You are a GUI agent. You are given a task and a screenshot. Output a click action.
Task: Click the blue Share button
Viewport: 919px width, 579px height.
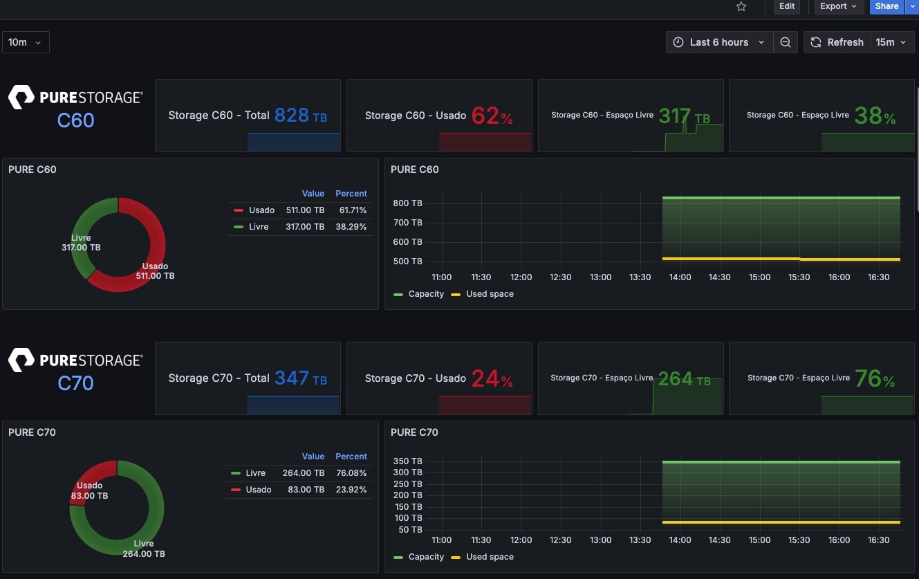(x=886, y=6)
